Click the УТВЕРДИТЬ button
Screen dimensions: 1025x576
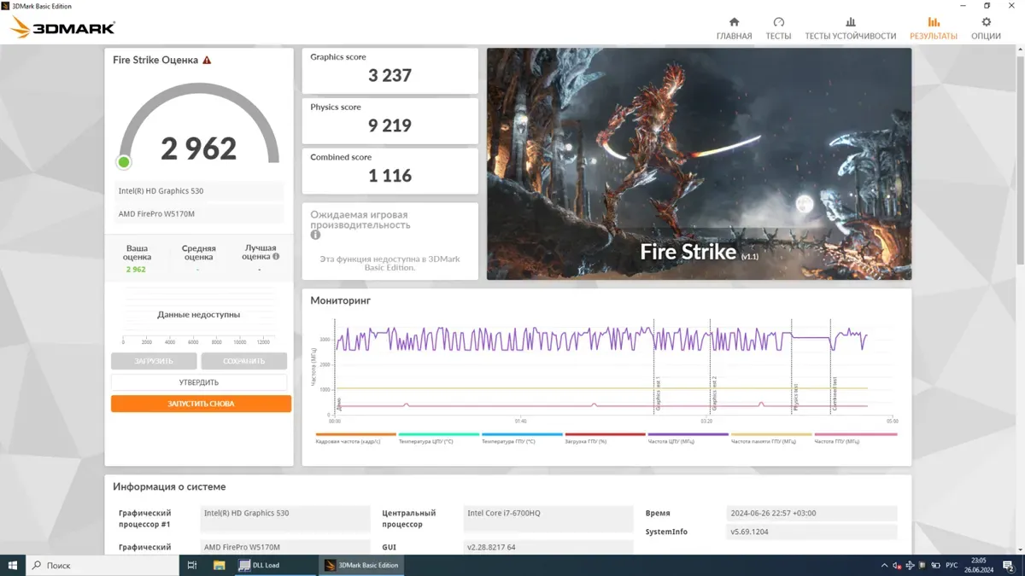tap(199, 382)
